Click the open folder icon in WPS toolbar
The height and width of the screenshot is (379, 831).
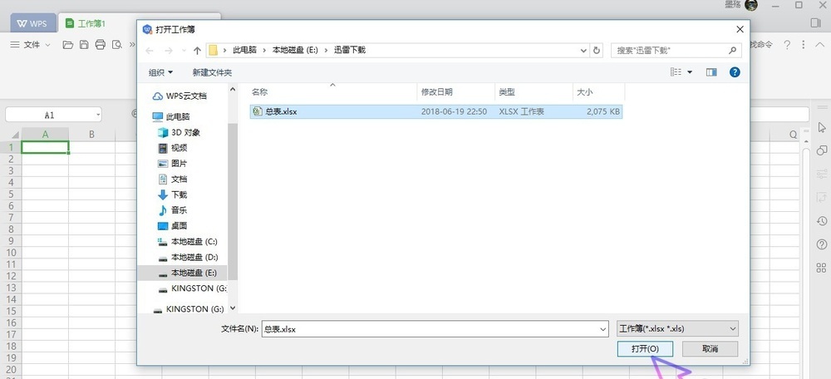point(68,45)
